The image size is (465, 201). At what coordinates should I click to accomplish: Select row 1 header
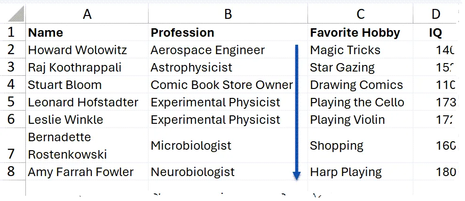(12, 32)
